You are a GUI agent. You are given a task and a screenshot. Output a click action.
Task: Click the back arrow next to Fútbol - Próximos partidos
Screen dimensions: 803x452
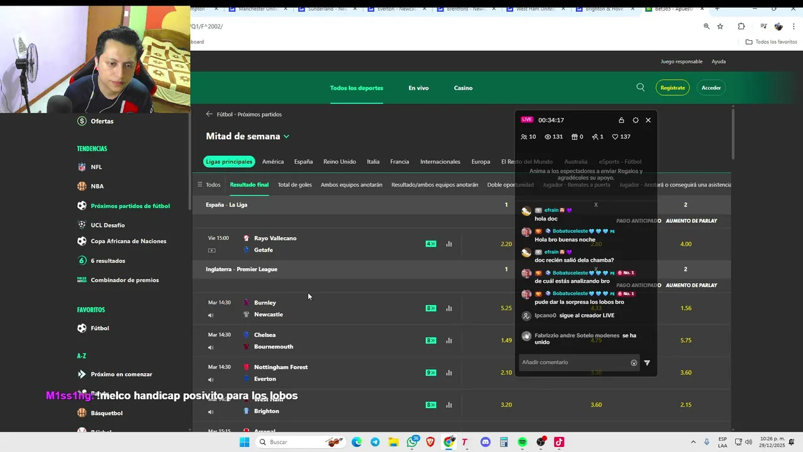210,114
